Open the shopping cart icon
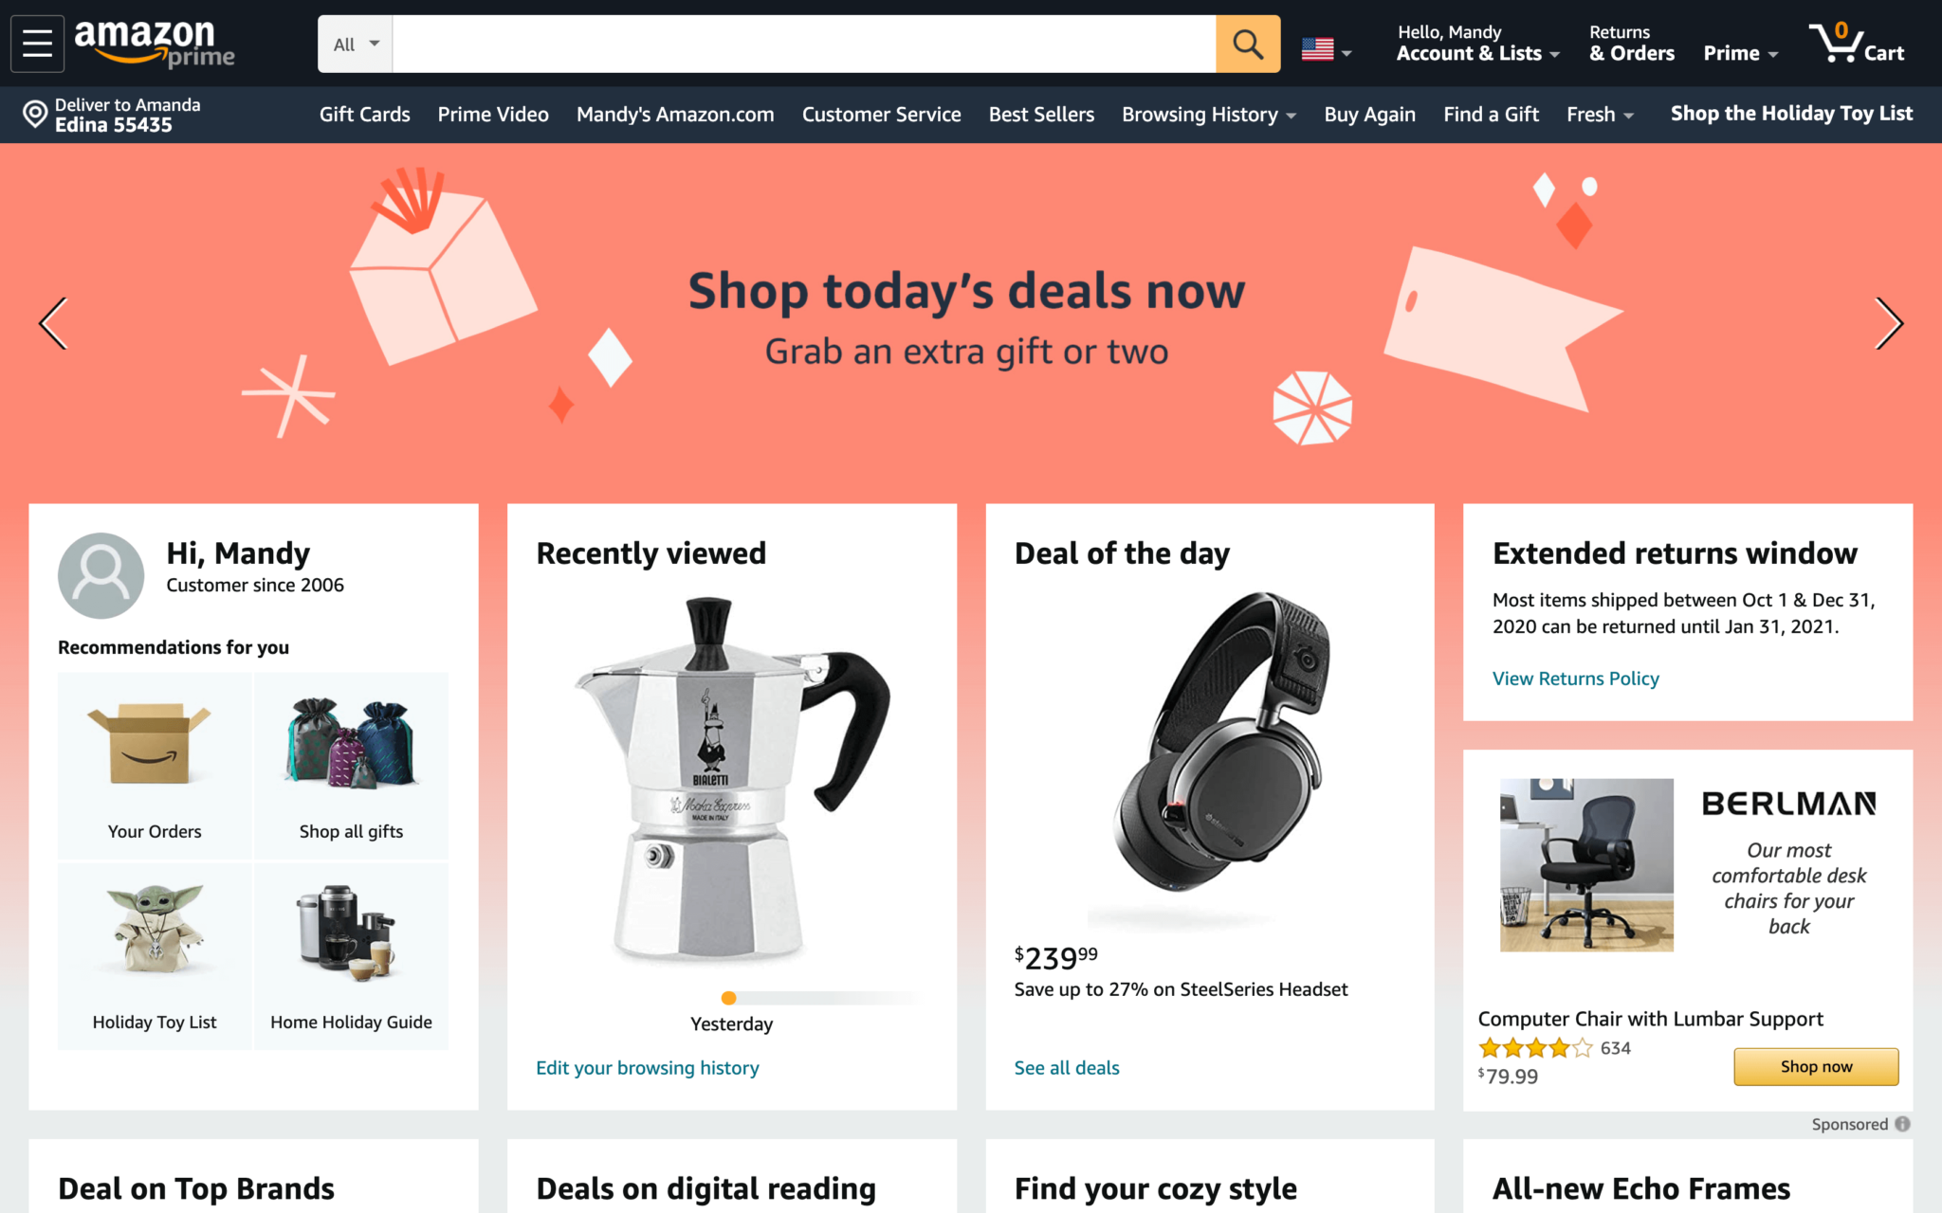1942x1213 pixels. point(1857,44)
